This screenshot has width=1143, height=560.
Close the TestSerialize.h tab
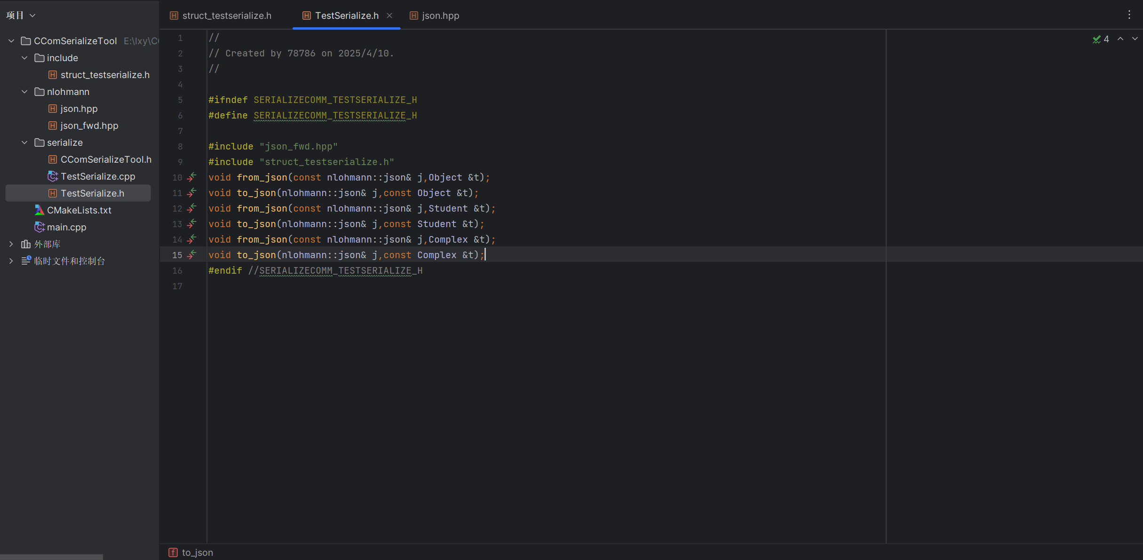click(x=389, y=16)
